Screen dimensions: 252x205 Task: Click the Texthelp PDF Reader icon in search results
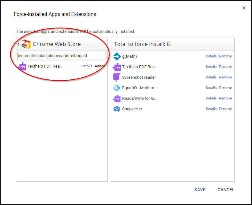22,66
